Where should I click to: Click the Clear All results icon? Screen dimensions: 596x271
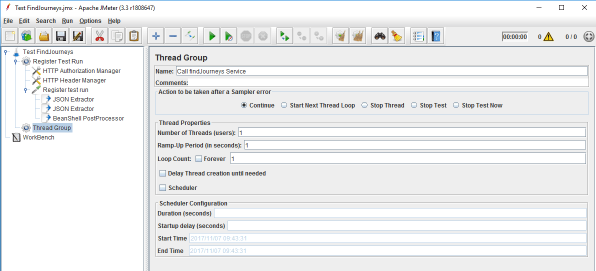click(x=357, y=36)
